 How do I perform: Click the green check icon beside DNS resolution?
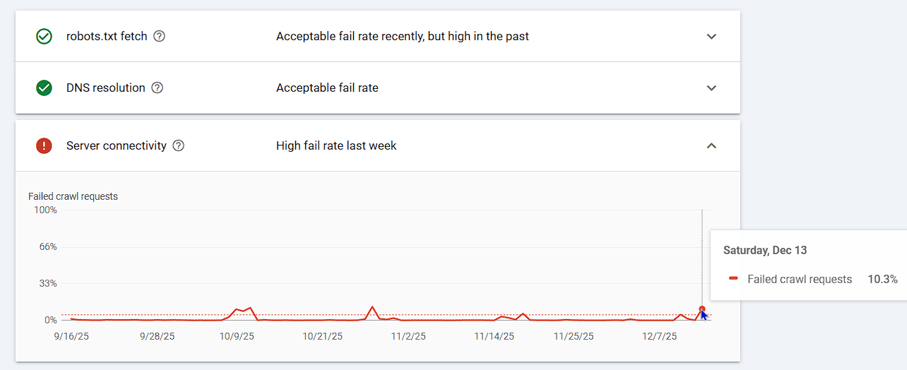tap(44, 88)
